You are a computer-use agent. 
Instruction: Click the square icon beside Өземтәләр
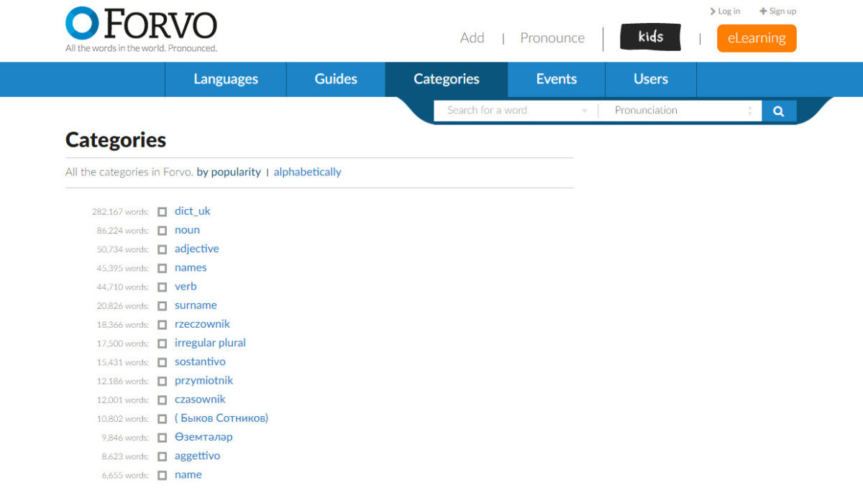click(x=162, y=438)
